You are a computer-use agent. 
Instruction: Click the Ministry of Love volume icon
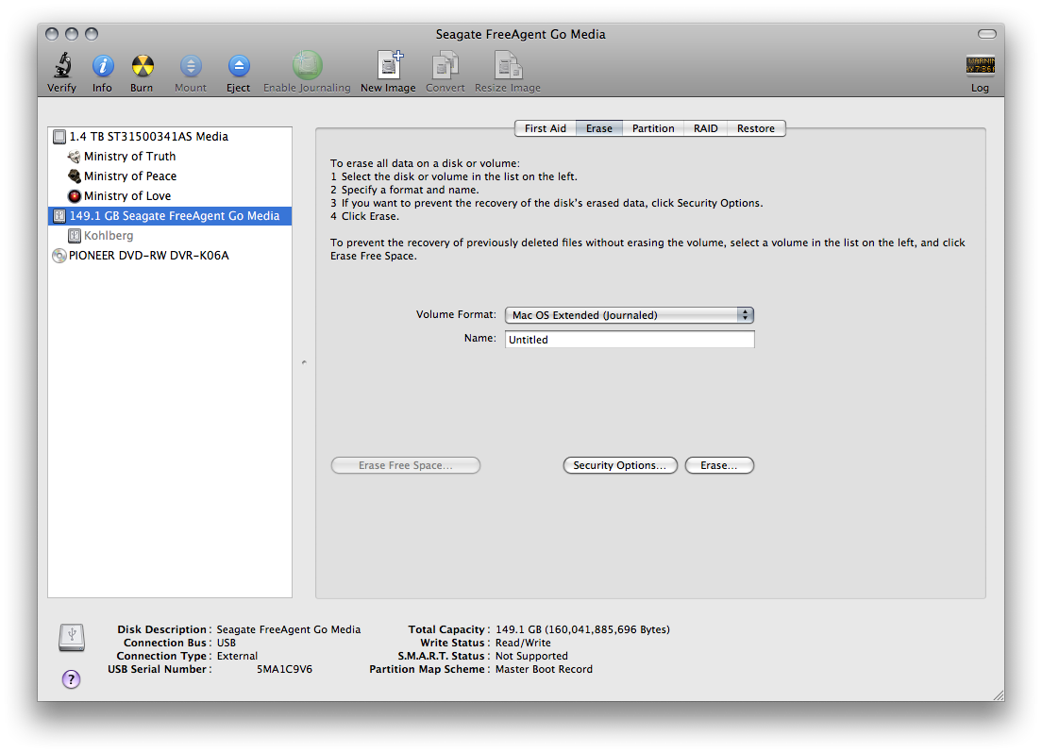74,196
